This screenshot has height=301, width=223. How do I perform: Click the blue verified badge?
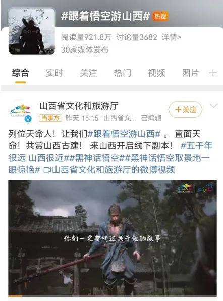click(28, 119)
